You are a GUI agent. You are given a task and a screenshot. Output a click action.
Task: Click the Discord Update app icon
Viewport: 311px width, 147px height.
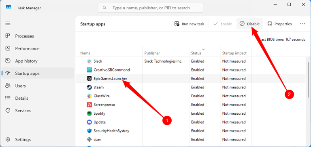[89, 122]
